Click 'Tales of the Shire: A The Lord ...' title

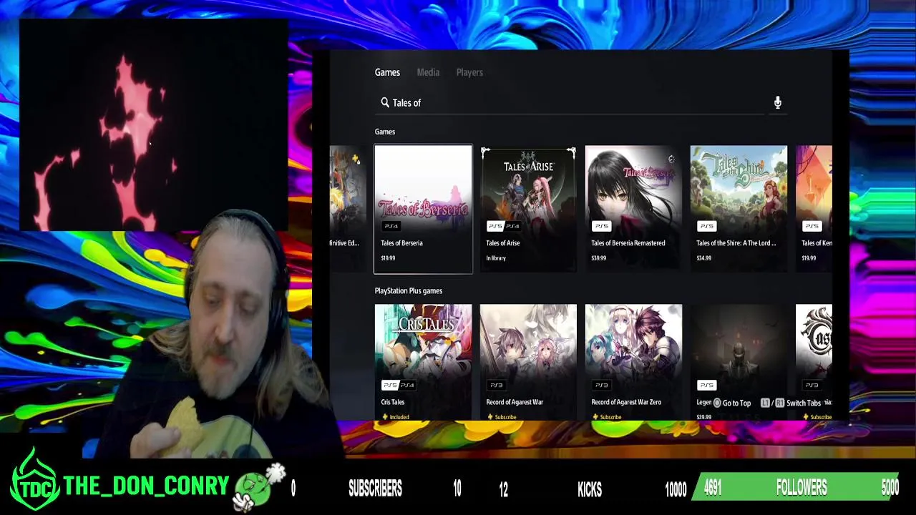tap(736, 243)
